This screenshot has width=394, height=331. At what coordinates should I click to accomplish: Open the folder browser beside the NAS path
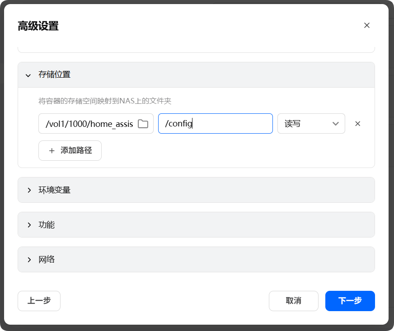(x=143, y=123)
